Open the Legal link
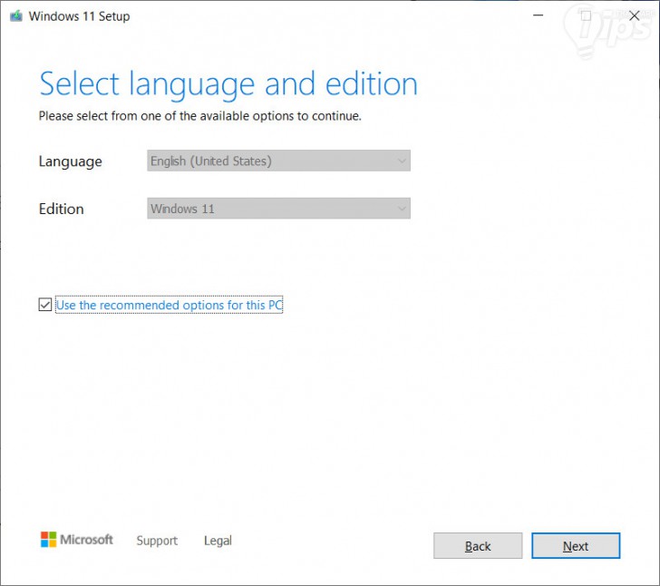660x586 pixels. (x=218, y=541)
